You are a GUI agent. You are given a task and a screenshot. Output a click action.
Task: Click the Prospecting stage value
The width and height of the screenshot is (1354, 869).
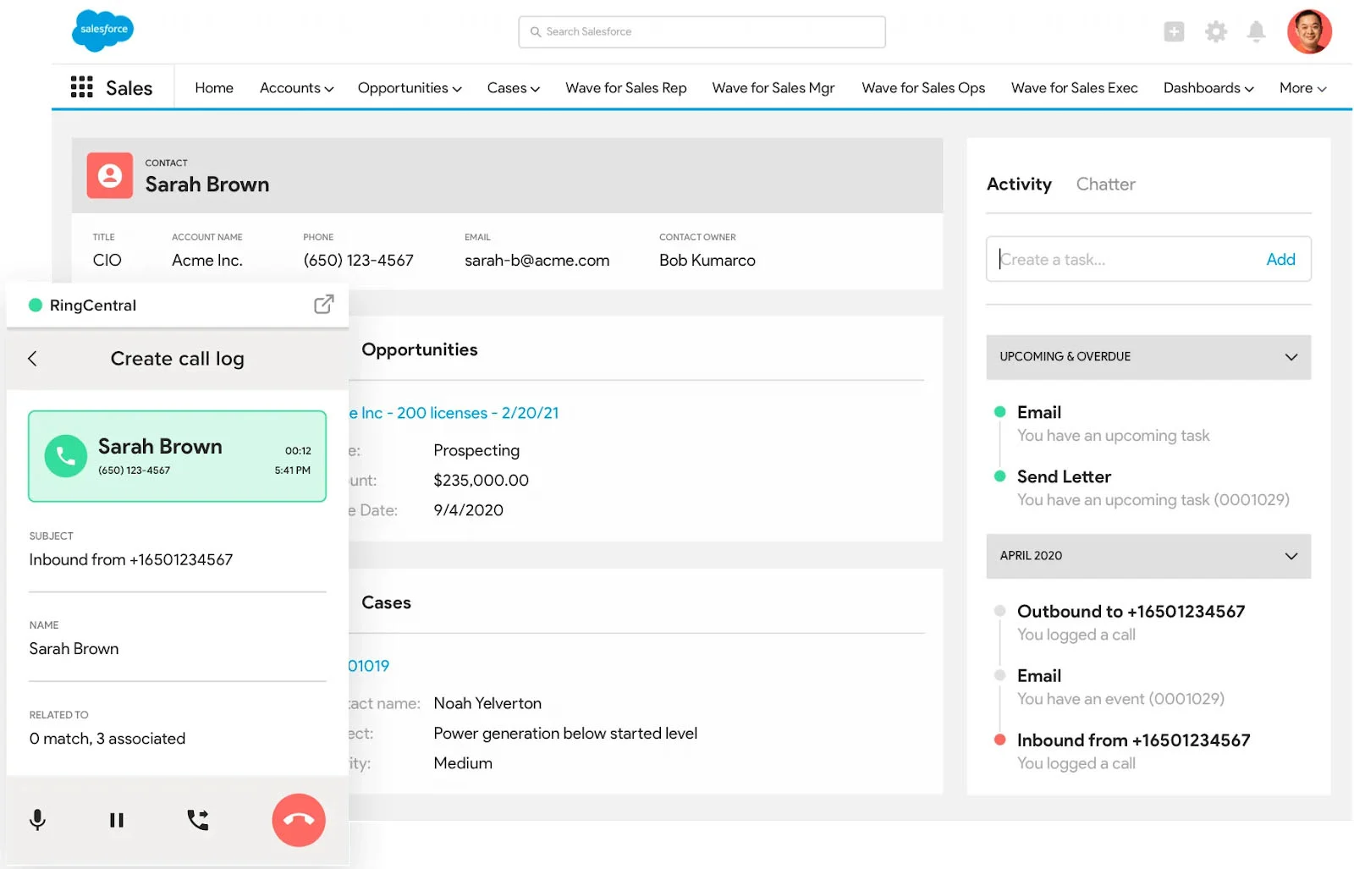(476, 450)
